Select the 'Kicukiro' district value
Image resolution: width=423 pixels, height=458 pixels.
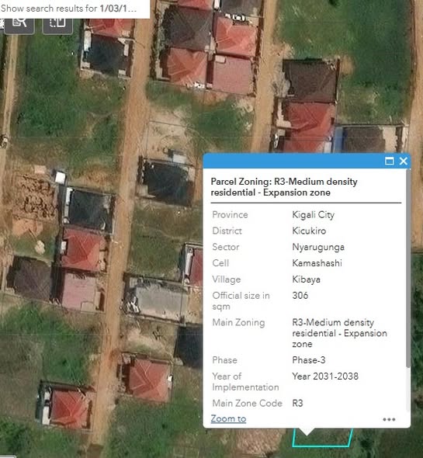[309, 231]
